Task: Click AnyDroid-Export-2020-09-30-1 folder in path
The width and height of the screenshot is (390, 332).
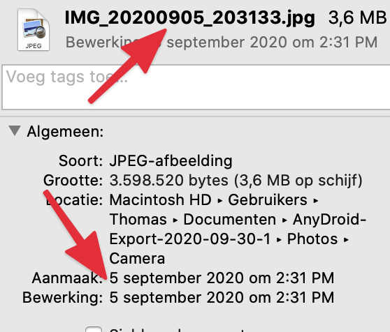Action: coord(238,229)
